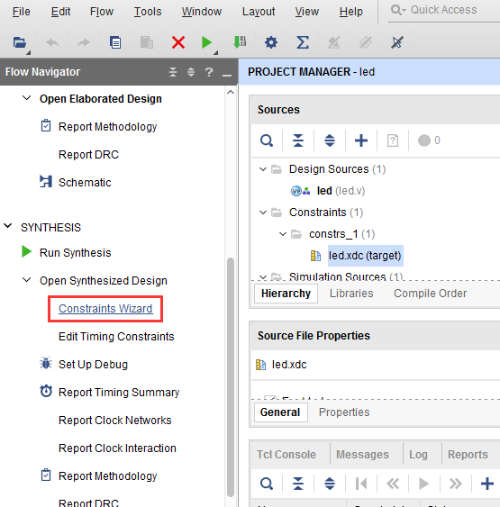500x507 pixels.
Task: Open the Constraints Wizard link
Action: tap(105, 309)
